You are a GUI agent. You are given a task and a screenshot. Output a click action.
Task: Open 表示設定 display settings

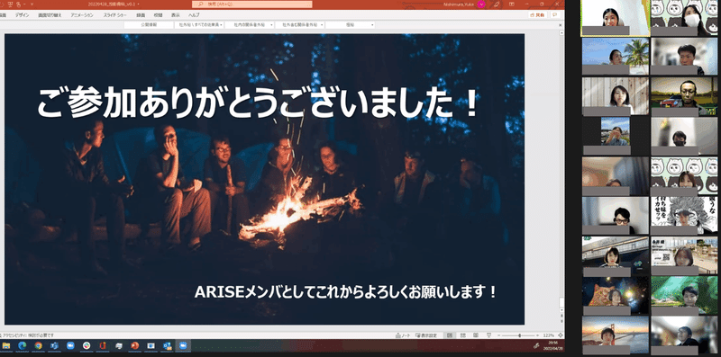tap(426, 335)
